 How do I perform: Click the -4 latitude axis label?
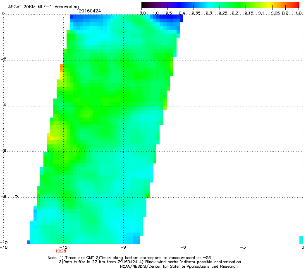(x=3, y=105)
